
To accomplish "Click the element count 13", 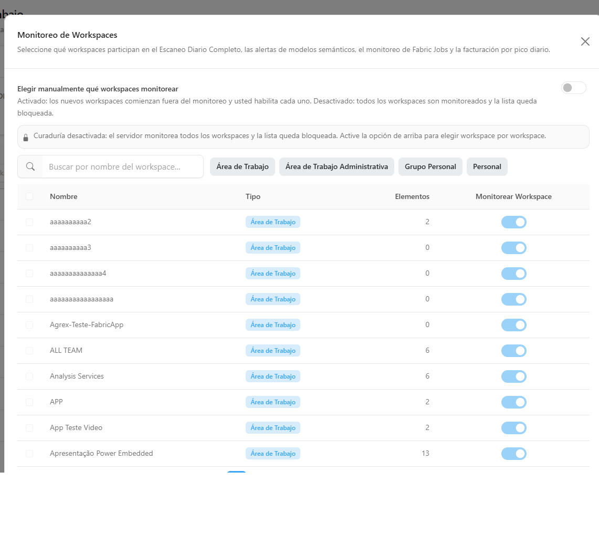I will click(x=426, y=454).
